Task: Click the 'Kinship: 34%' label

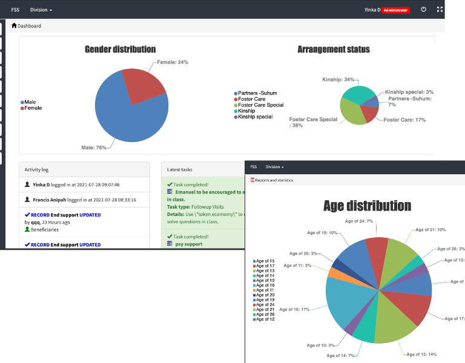Action: click(338, 79)
